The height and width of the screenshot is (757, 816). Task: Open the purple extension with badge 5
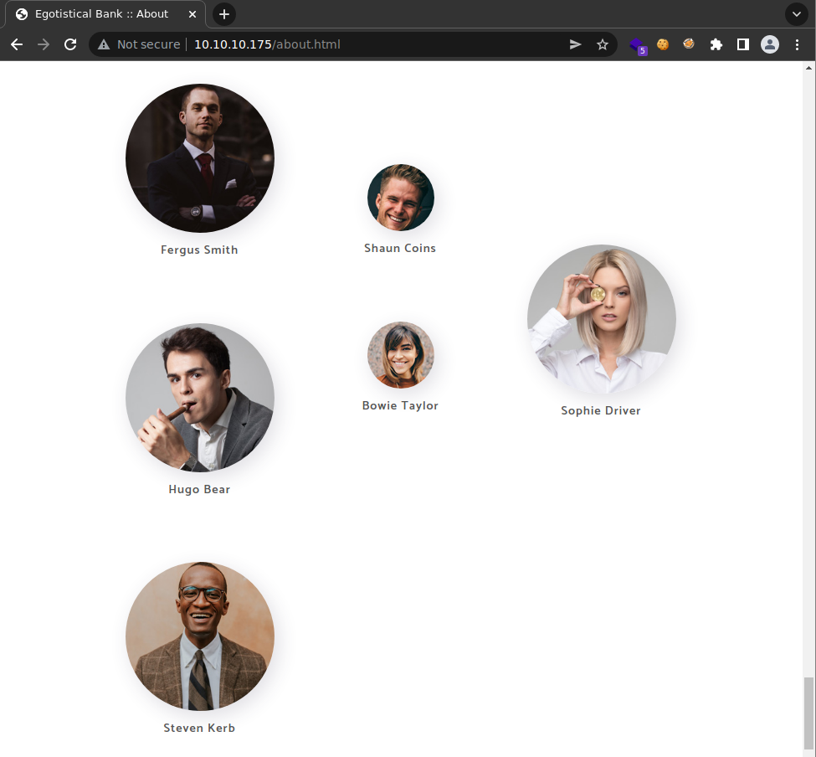pos(637,45)
